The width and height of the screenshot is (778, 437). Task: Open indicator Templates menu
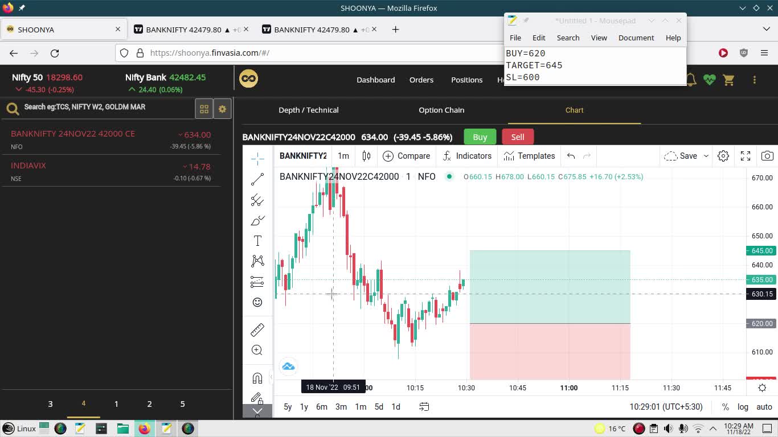pos(529,156)
